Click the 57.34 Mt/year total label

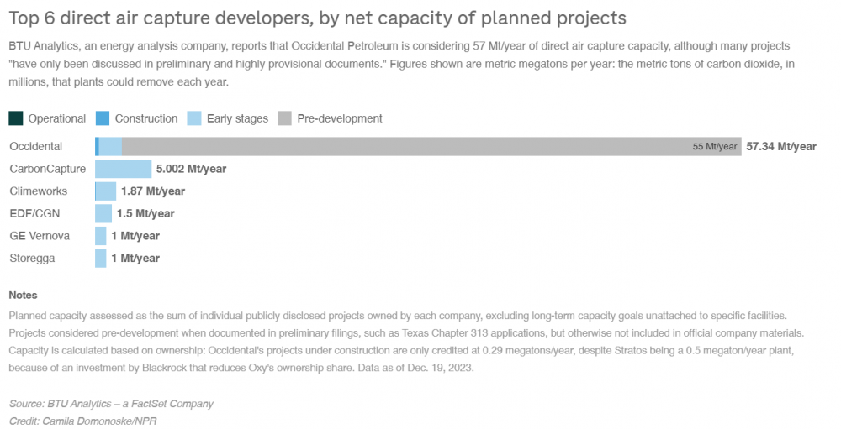click(780, 146)
